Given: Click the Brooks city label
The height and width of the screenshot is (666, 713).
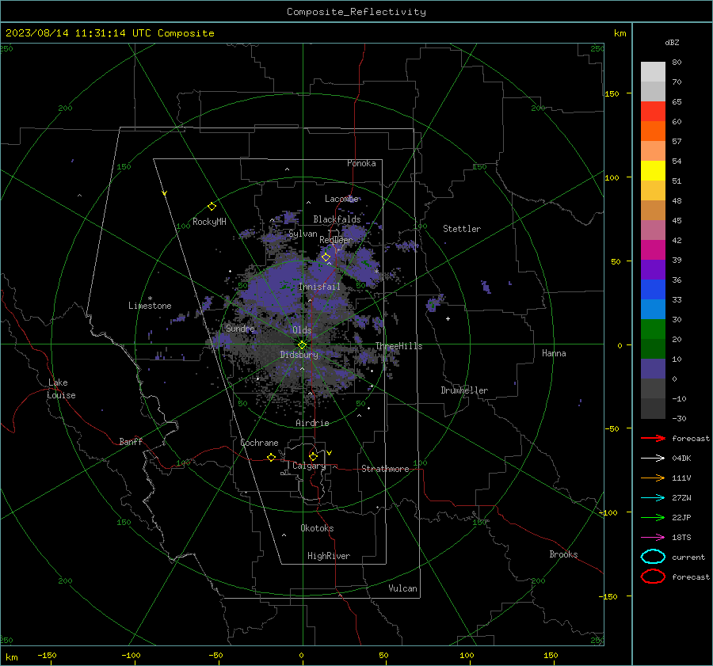Looking at the screenshot, I should [x=563, y=554].
